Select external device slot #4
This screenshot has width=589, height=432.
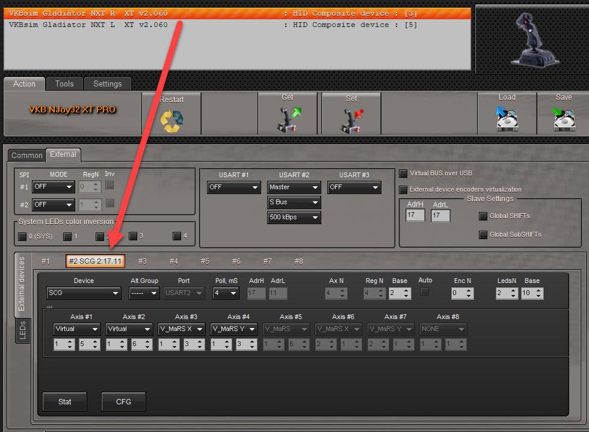tap(173, 261)
